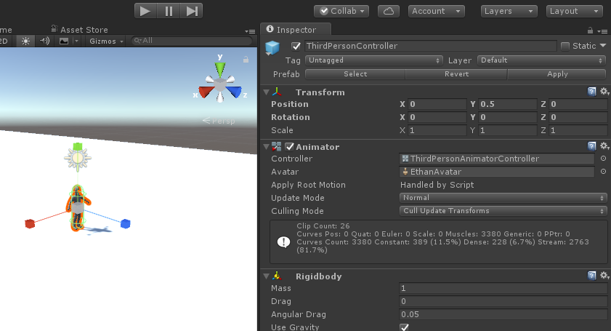The image size is (611, 331).
Task: Open Update Mode dropdown Normal
Action: (x=503, y=198)
